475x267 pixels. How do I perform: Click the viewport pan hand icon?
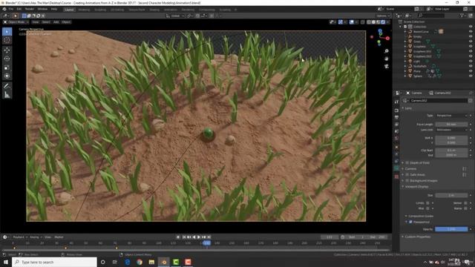tap(386, 59)
